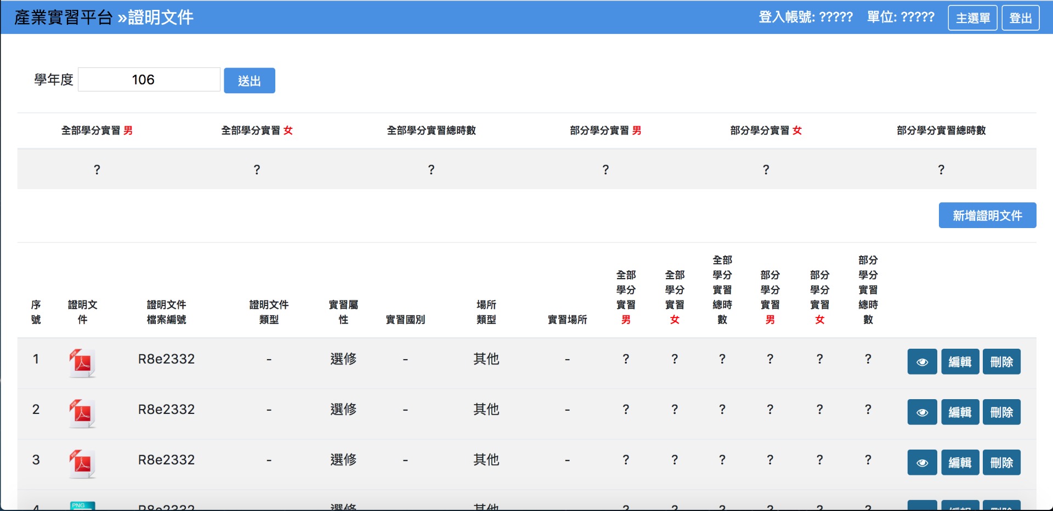Delete row 1 using 刪除 button
This screenshot has width=1053, height=511.
point(1001,362)
